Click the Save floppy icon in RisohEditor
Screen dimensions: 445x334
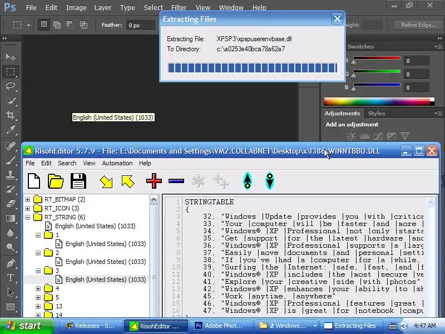point(78,181)
